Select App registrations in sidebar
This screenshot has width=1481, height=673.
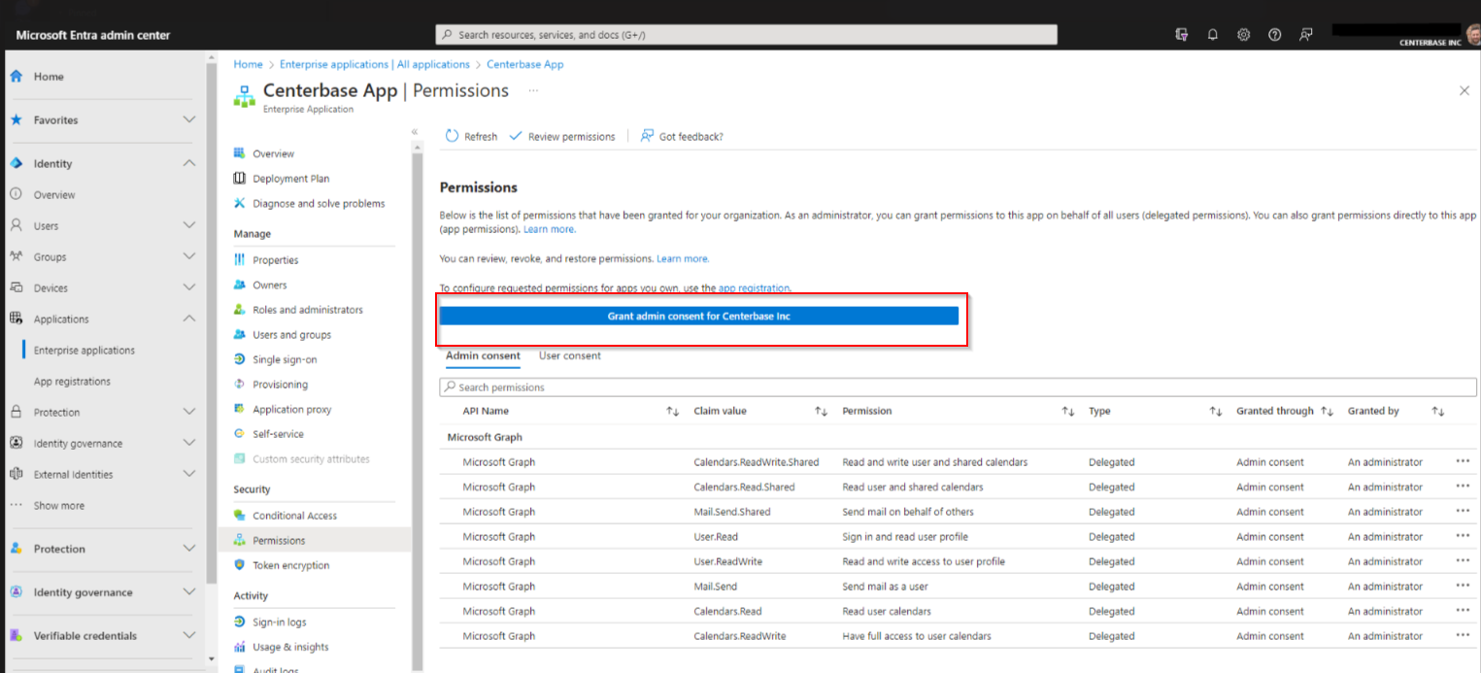[x=72, y=382]
